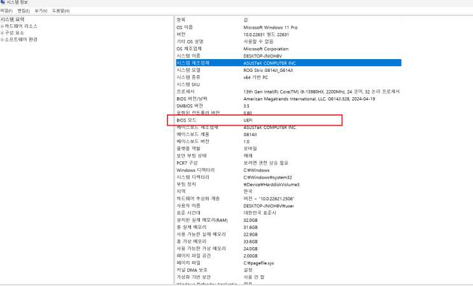This screenshot has width=473, height=286.
Task: Click the System Information title bar icon
Action: (x=3, y=2)
